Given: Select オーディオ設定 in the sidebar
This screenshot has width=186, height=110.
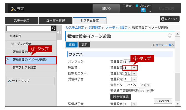Looking at the screenshot, I should click(31, 44).
